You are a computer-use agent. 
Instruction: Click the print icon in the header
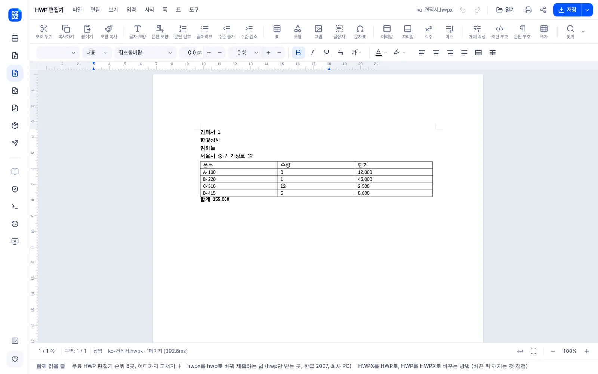coord(528,10)
